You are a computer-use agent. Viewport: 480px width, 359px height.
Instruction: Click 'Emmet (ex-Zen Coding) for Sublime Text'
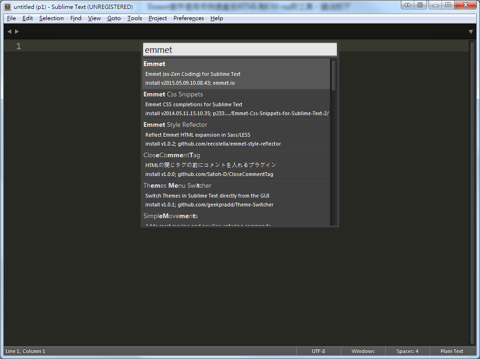193,74
